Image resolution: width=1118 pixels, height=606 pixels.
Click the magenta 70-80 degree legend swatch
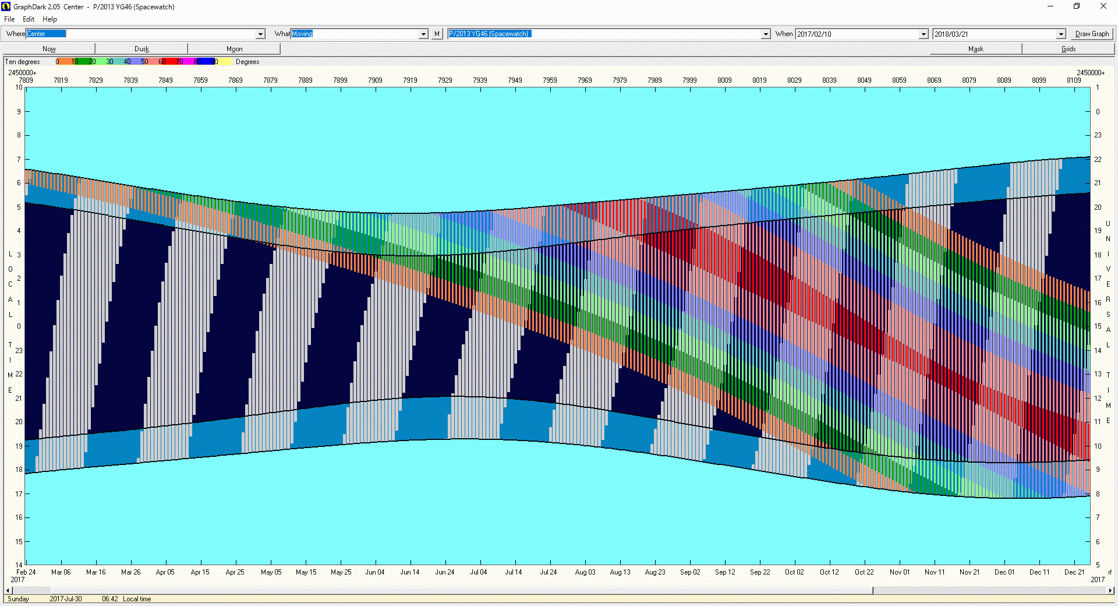(x=187, y=61)
